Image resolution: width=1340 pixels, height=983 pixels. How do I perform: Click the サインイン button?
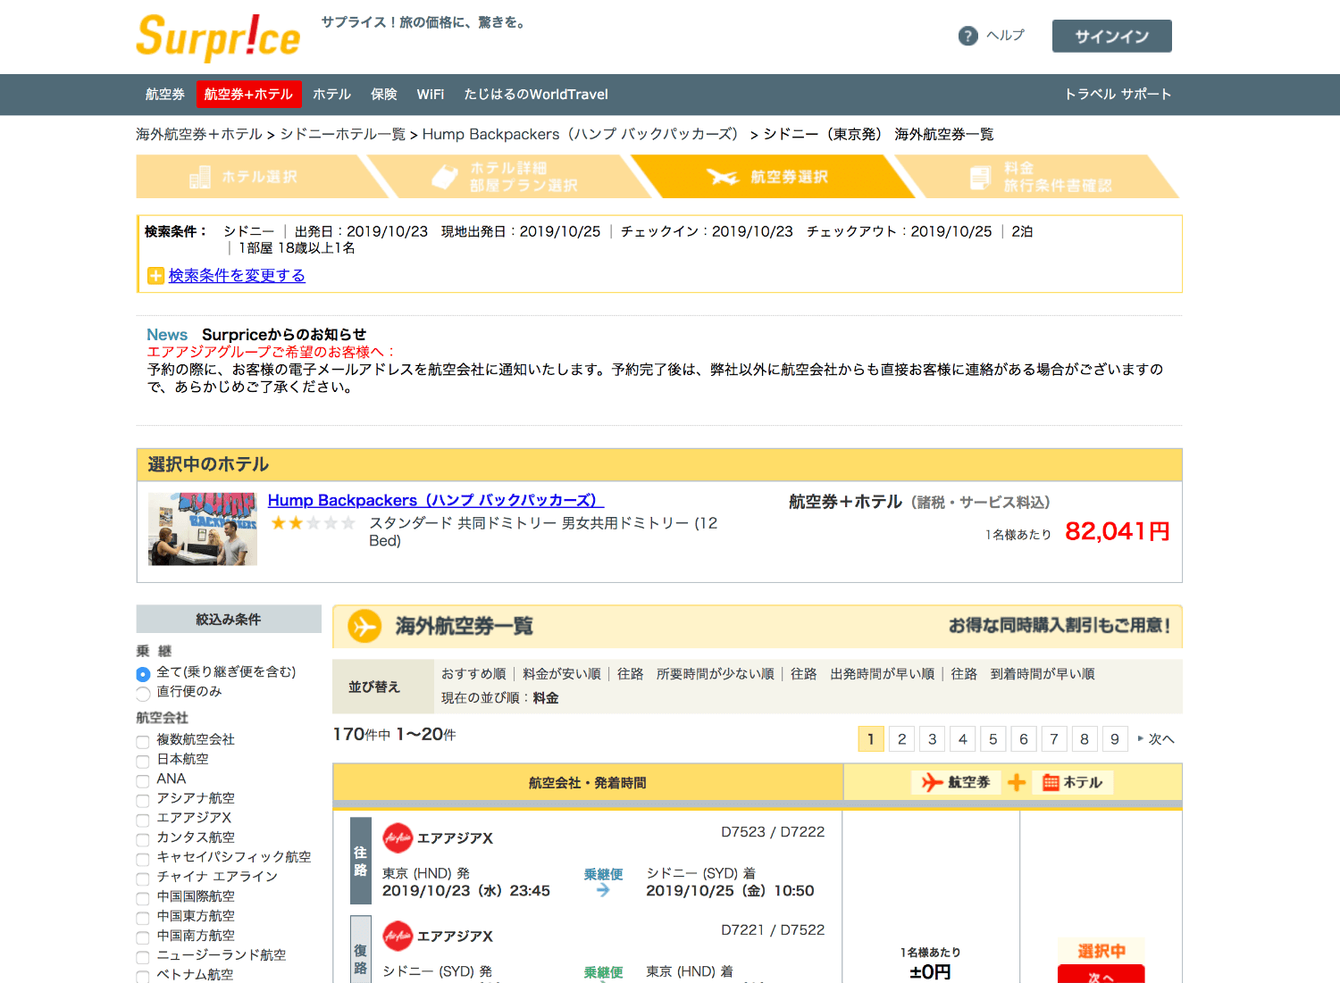pyautogui.click(x=1112, y=37)
